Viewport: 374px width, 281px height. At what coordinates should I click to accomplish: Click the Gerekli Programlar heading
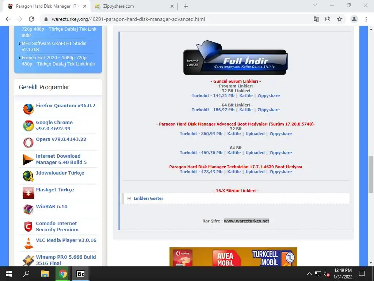44,87
